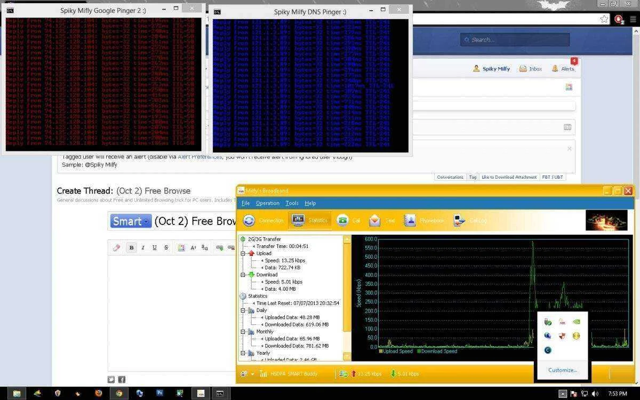Image resolution: width=640 pixels, height=400 pixels.
Task: Click into the message editor body
Action: pyautogui.click(x=171, y=312)
